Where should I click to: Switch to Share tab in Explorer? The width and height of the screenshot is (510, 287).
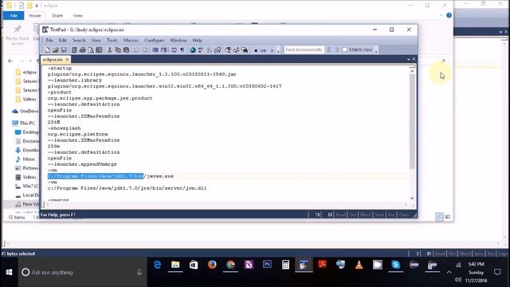click(x=57, y=15)
